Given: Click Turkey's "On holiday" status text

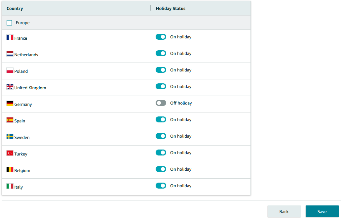Looking at the screenshot, I should 181,153.
